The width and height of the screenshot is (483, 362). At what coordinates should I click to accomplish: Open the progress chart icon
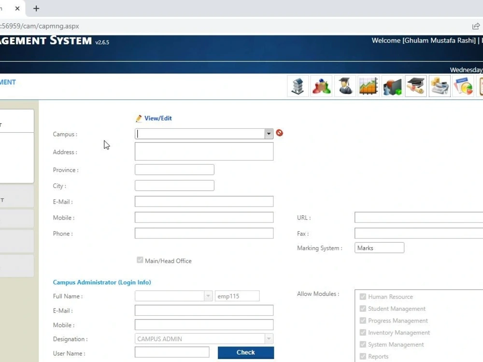point(369,86)
